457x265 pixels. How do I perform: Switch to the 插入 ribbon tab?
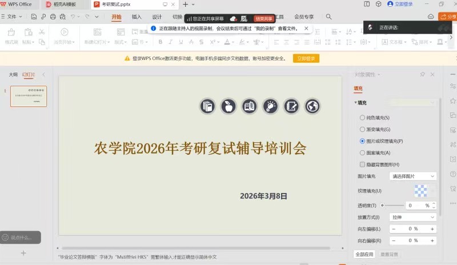(x=137, y=17)
